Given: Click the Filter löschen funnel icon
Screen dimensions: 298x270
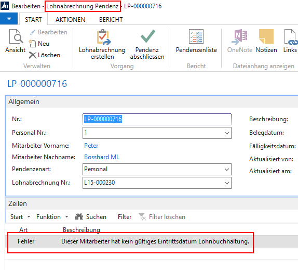Looking at the screenshot, I should click(142, 216).
